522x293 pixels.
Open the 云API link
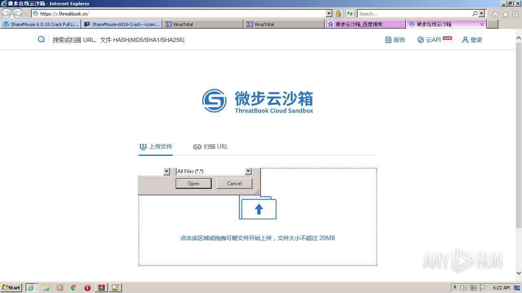click(434, 39)
